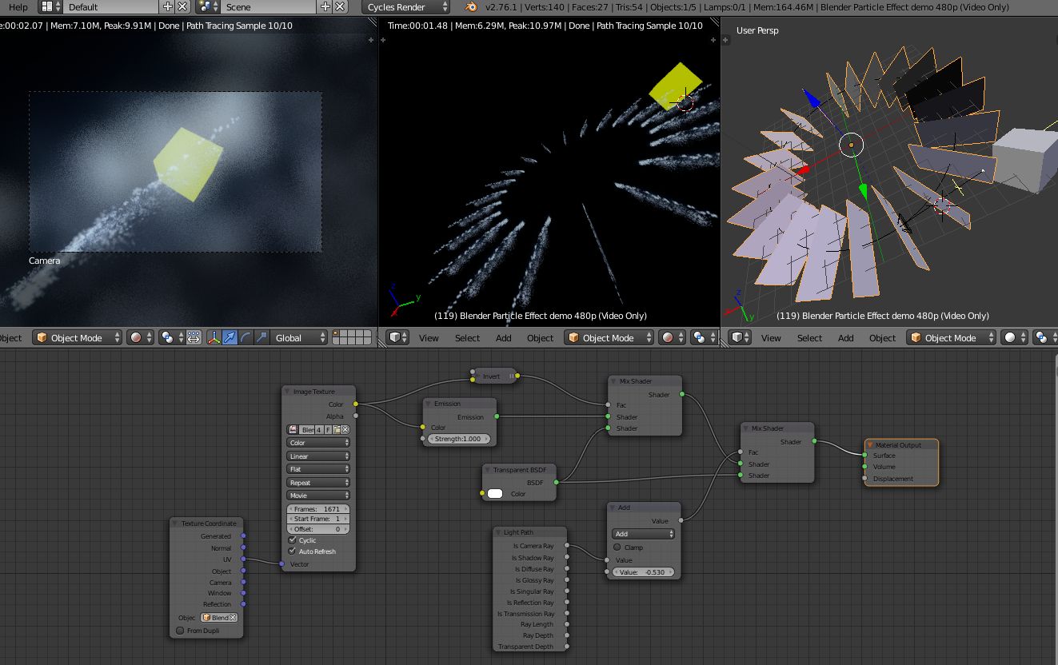Screen dimensions: 1058x665
Task: Enable From Dupli in Texture Coordinate node
Action: [x=180, y=631]
